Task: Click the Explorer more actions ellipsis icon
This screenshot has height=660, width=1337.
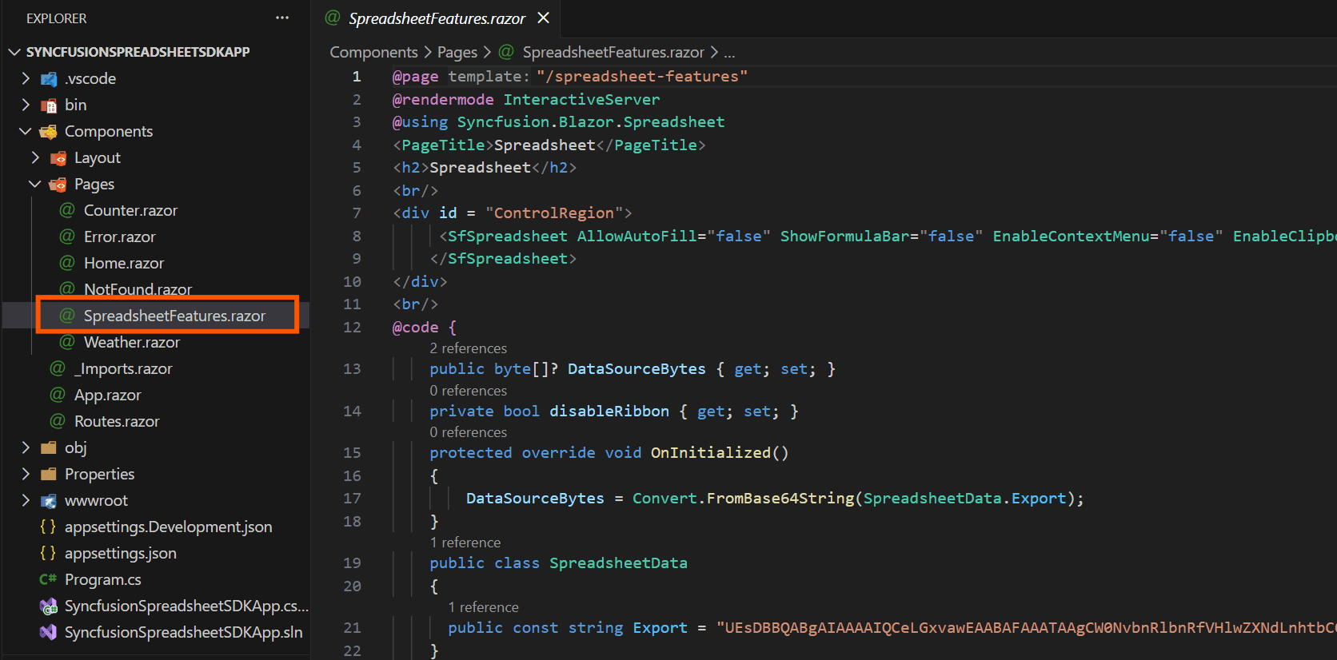Action: [282, 18]
